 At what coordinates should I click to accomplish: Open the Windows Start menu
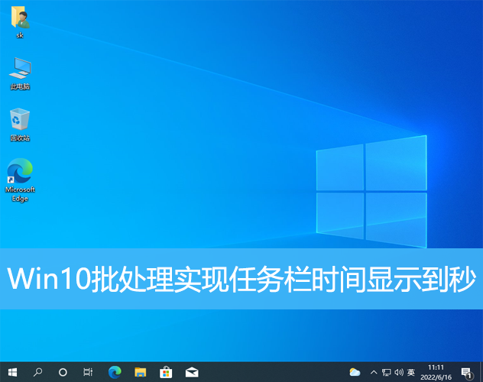(x=12, y=372)
